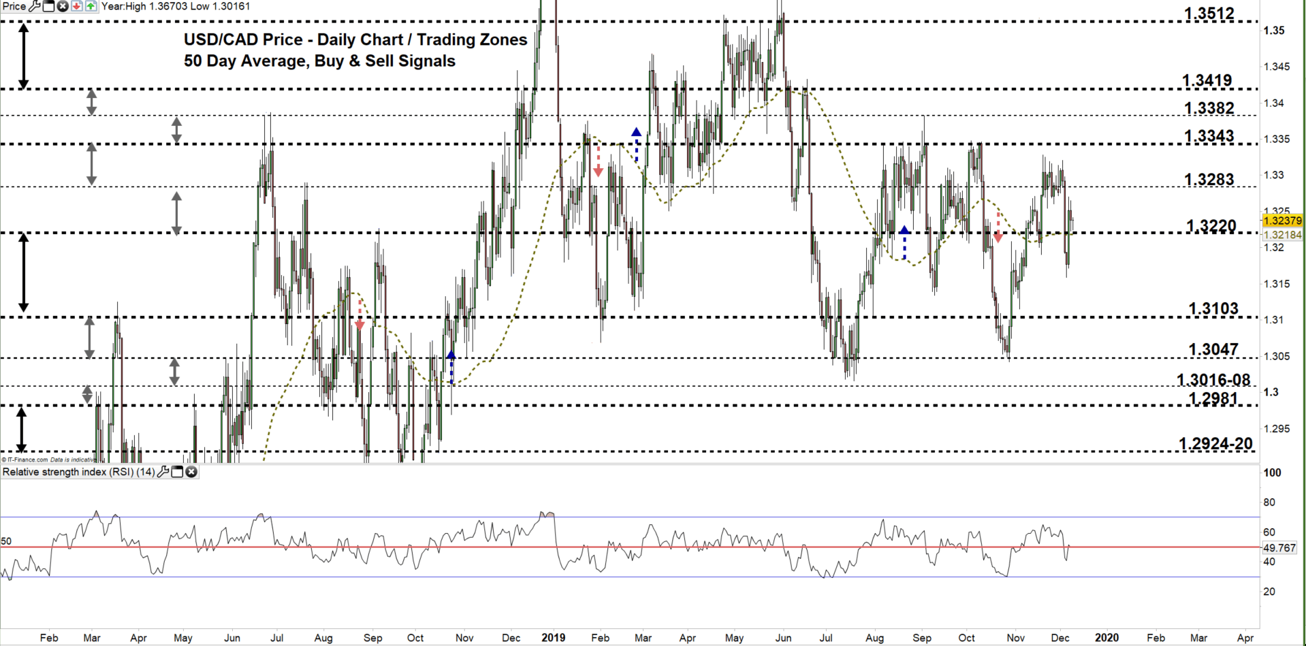Viewport: 1306px width, 646px height.
Task: Click the Relative strength index (RSI) label
Action: (78, 472)
